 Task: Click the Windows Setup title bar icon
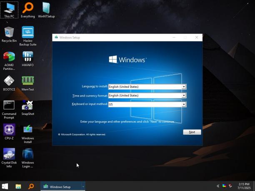(x=56, y=37)
